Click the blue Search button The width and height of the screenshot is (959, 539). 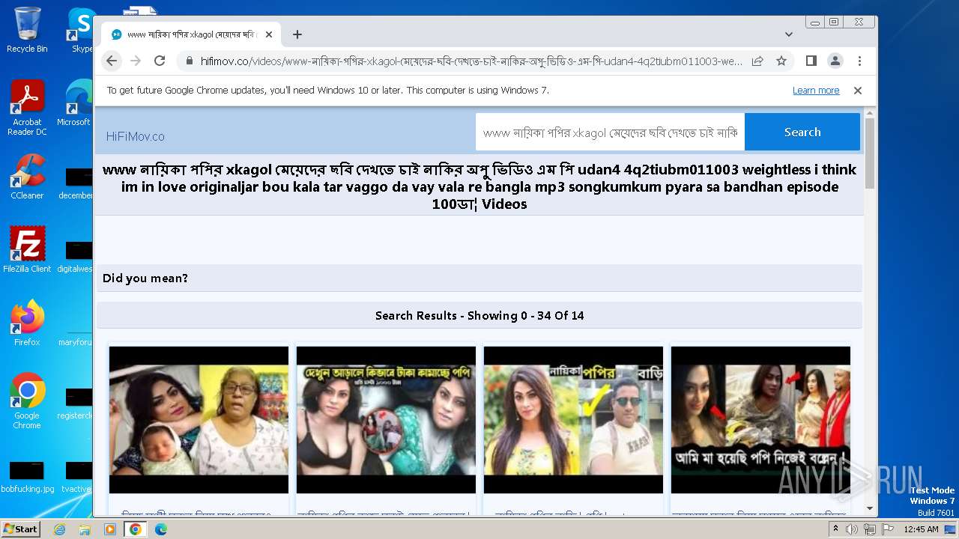(x=802, y=133)
